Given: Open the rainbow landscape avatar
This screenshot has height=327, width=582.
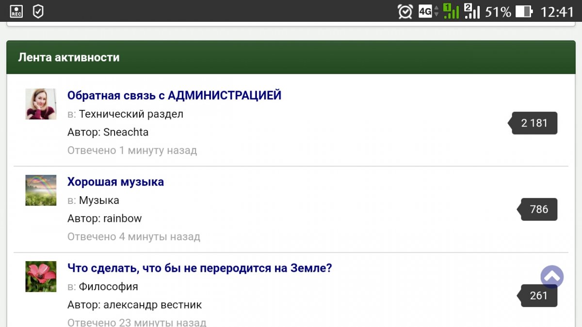Looking at the screenshot, I should tap(41, 190).
